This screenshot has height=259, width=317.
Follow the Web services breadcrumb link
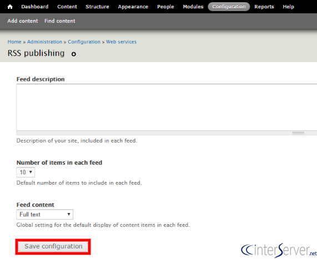(x=121, y=42)
